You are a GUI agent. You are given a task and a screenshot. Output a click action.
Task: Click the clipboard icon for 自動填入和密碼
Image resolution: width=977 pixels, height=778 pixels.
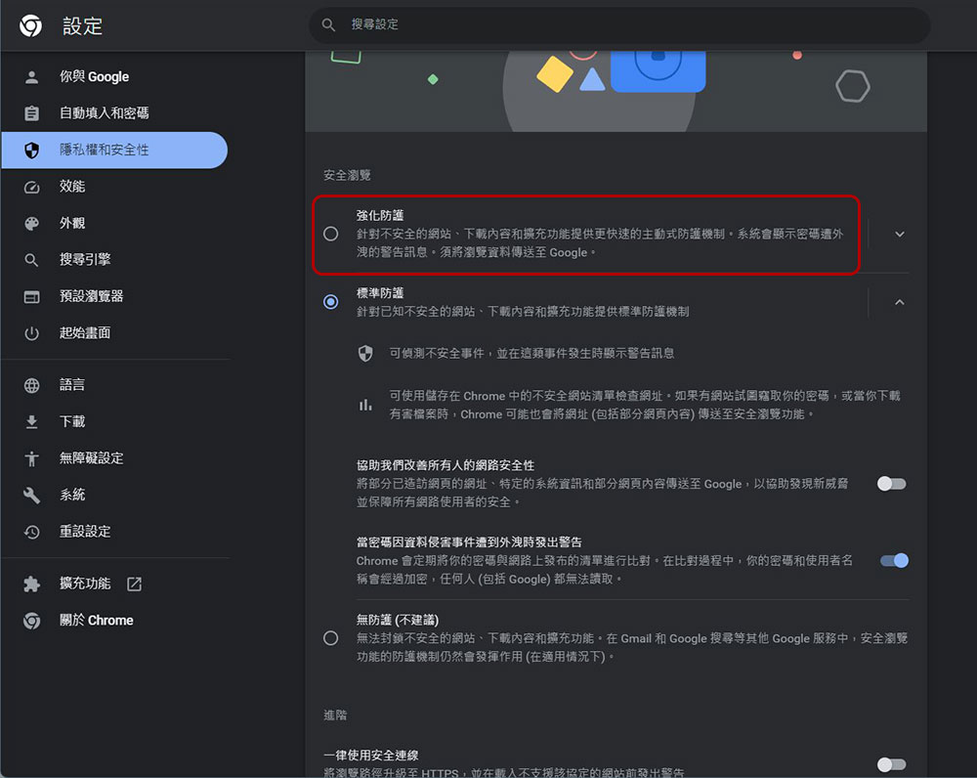coord(31,113)
